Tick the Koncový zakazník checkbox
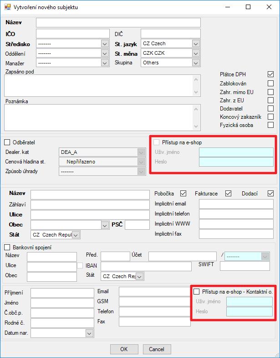The width and height of the screenshot is (280, 358). pos(270,117)
